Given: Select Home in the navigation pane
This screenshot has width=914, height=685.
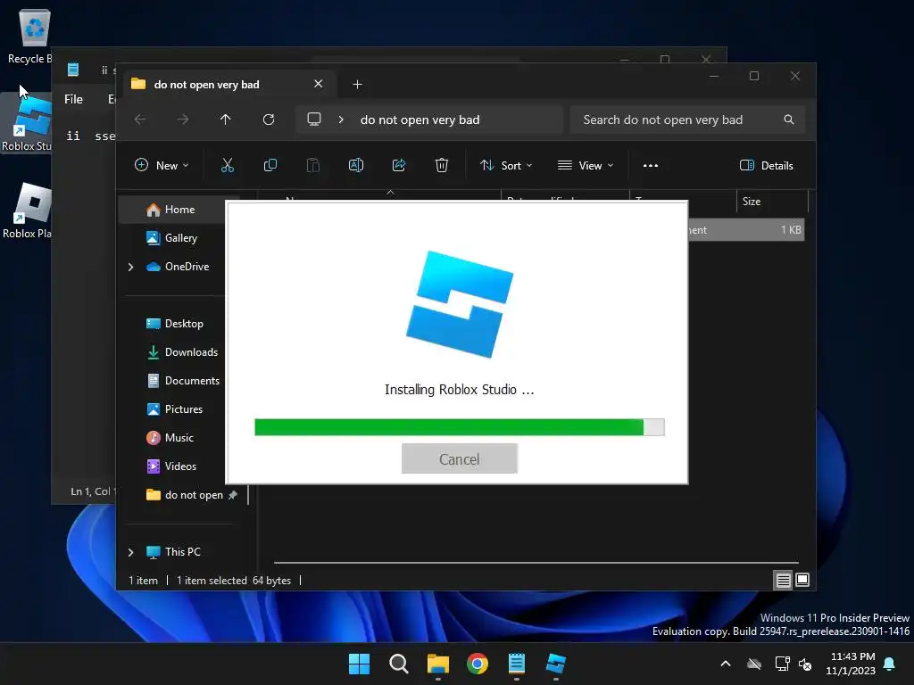Looking at the screenshot, I should point(179,209).
